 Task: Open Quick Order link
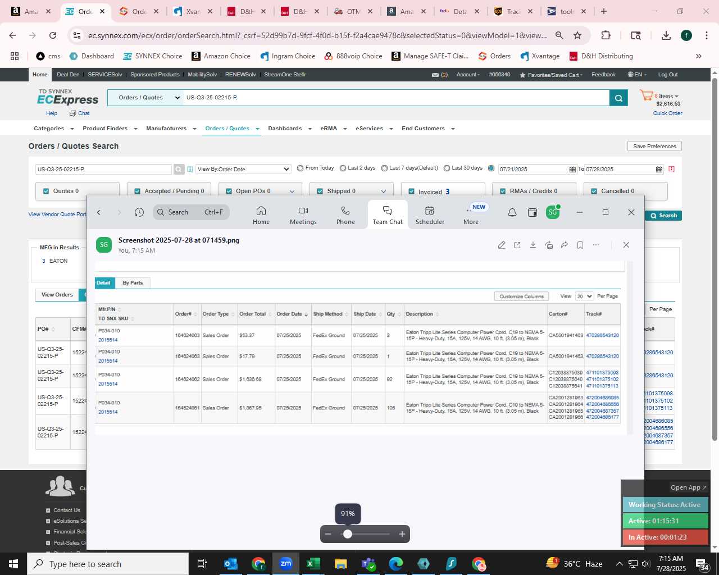point(668,113)
